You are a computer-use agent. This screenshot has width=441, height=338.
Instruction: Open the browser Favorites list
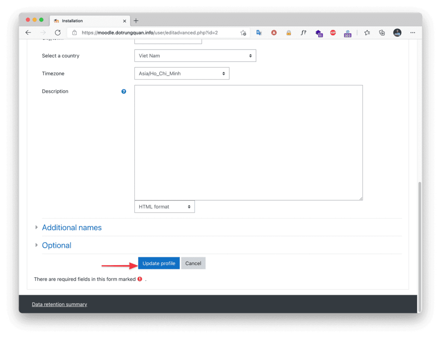click(x=367, y=33)
